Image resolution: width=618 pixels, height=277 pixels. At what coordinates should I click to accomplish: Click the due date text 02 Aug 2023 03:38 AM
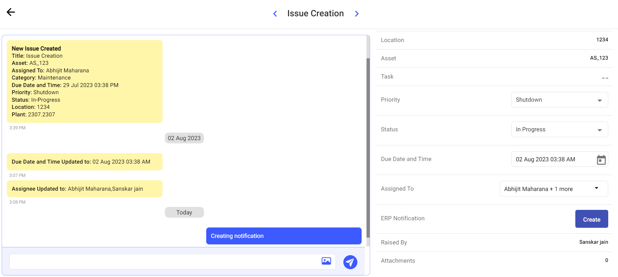point(545,159)
